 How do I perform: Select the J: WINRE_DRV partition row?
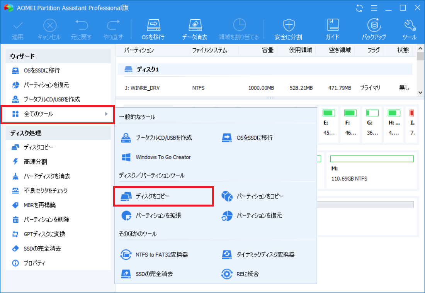(265, 88)
